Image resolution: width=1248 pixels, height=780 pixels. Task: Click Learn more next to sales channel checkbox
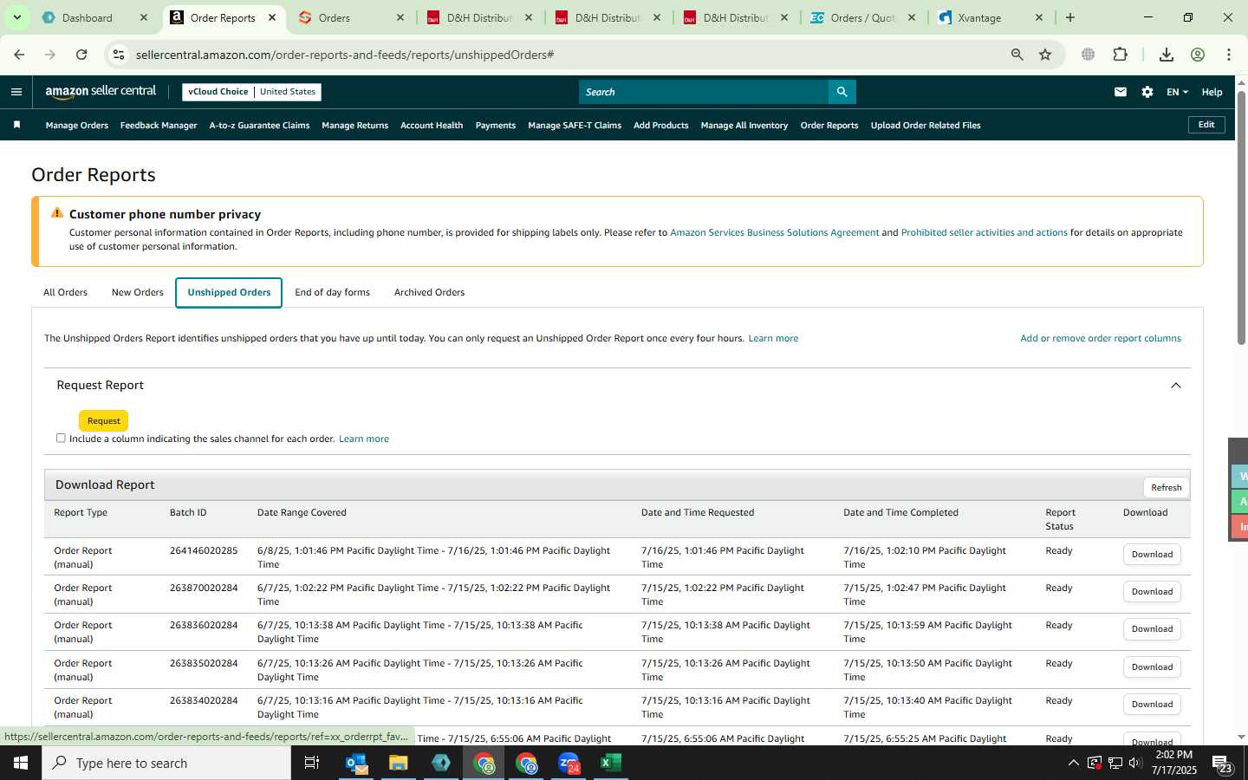pos(364,439)
